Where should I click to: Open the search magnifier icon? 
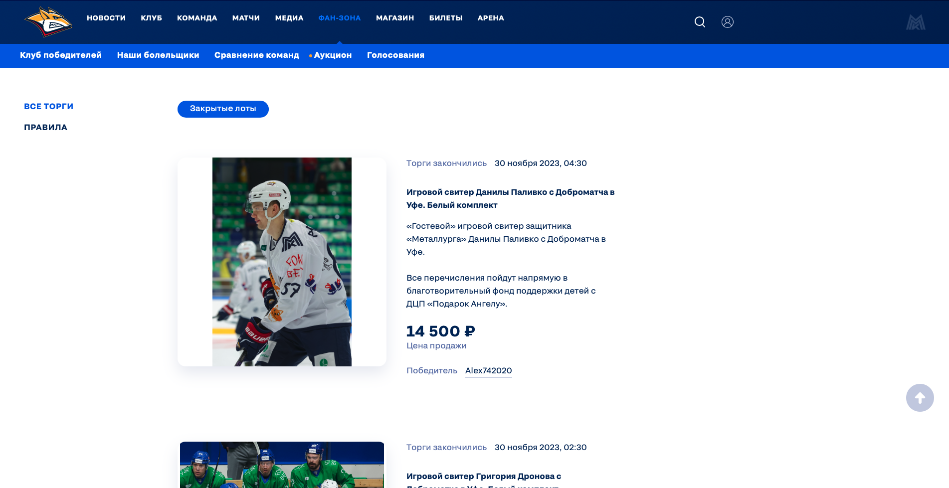click(700, 22)
